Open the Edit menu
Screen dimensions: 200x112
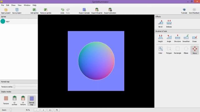pos(7,5)
